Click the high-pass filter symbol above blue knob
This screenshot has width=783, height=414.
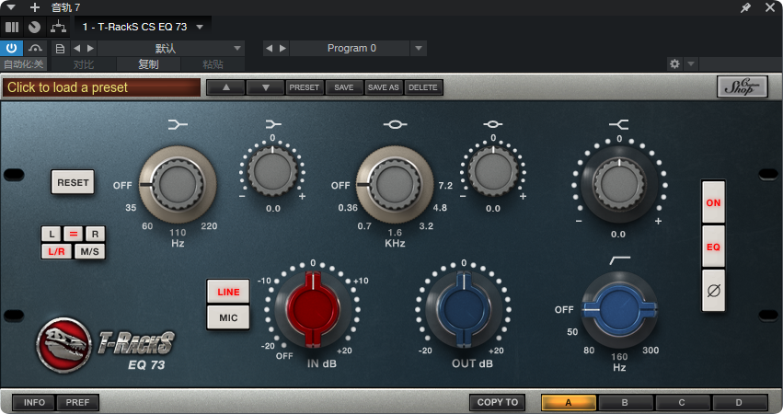pos(620,260)
